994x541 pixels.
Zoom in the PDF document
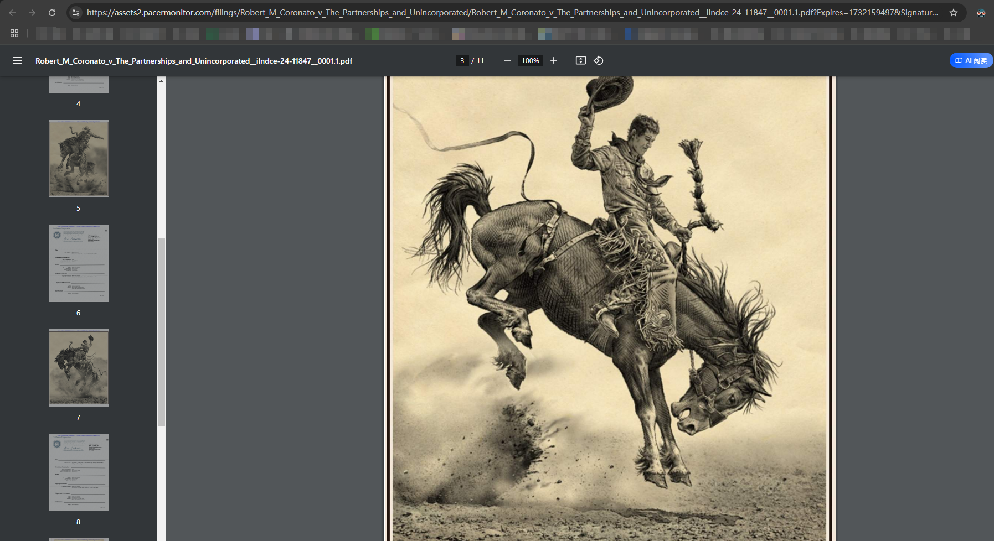553,60
